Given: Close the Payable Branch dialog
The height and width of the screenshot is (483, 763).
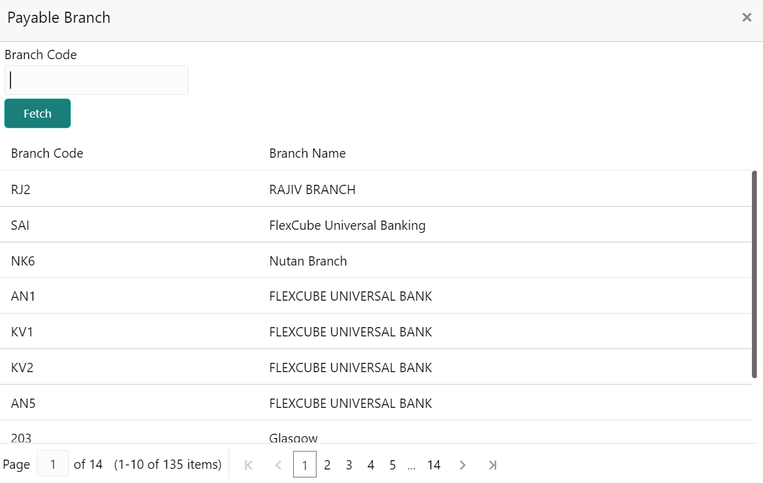Looking at the screenshot, I should pyautogui.click(x=747, y=17).
